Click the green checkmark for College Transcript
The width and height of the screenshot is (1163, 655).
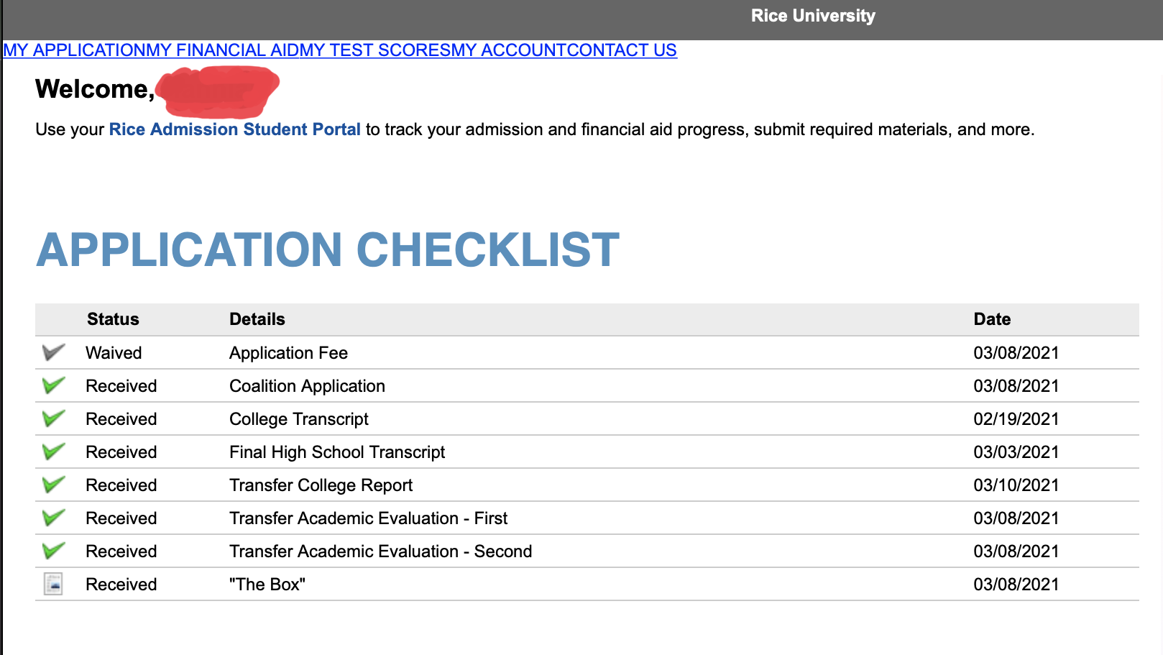tap(53, 418)
